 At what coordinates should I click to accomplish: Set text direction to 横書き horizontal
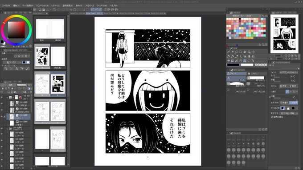click(284, 103)
